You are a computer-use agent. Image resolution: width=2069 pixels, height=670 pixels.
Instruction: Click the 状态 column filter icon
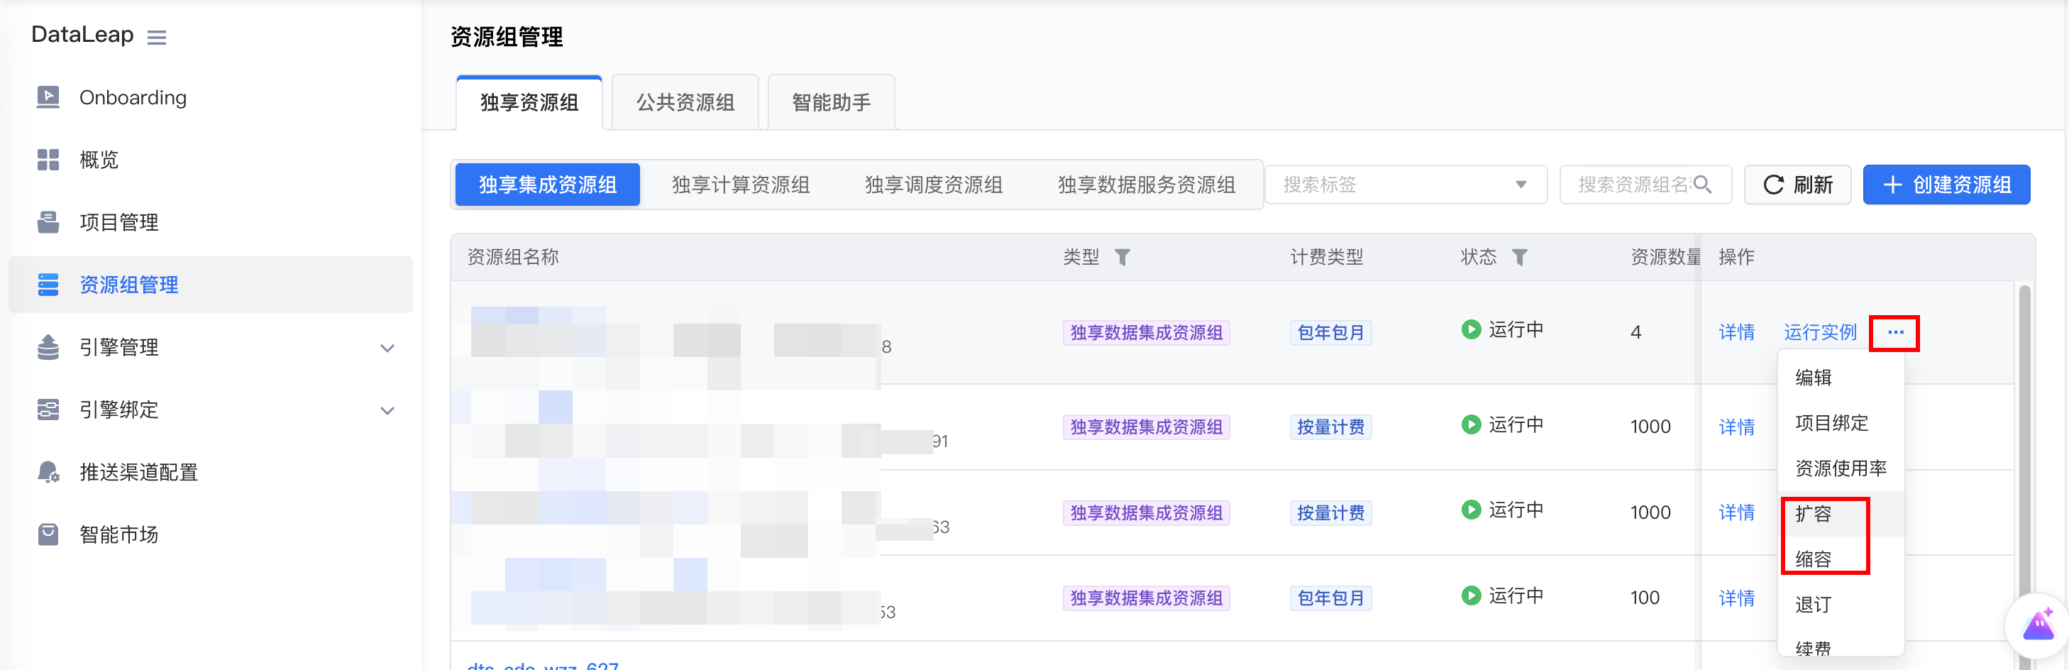(1519, 257)
